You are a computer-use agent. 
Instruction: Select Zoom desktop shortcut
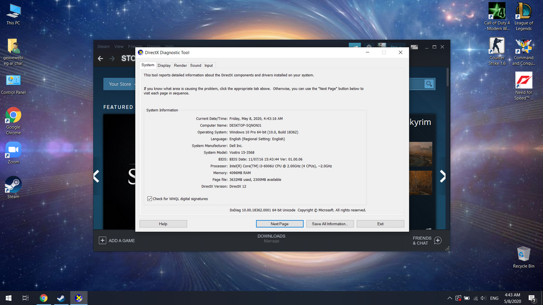click(13, 153)
